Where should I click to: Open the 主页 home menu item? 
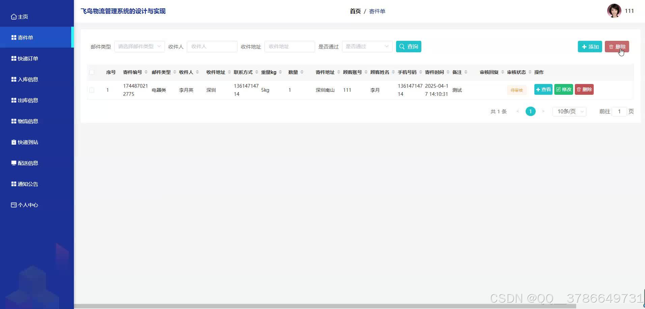coord(19,17)
